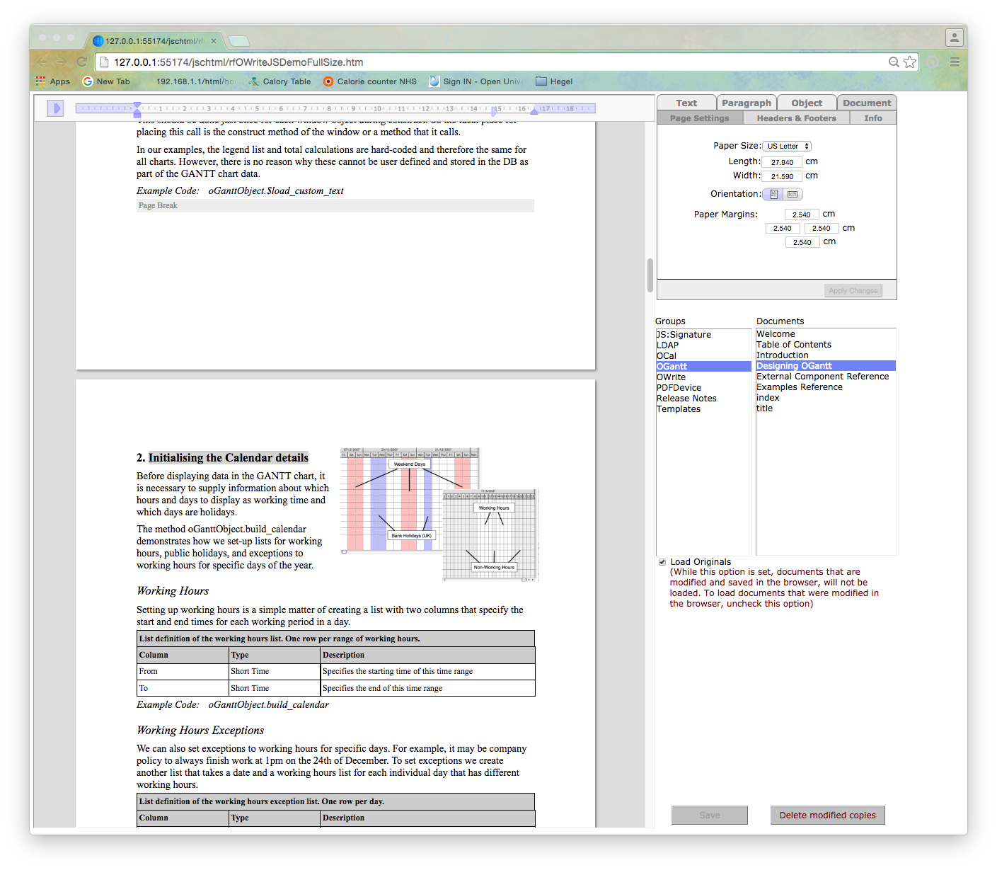Reload the page with refresh icon
The height and width of the screenshot is (870, 997).
click(x=81, y=62)
